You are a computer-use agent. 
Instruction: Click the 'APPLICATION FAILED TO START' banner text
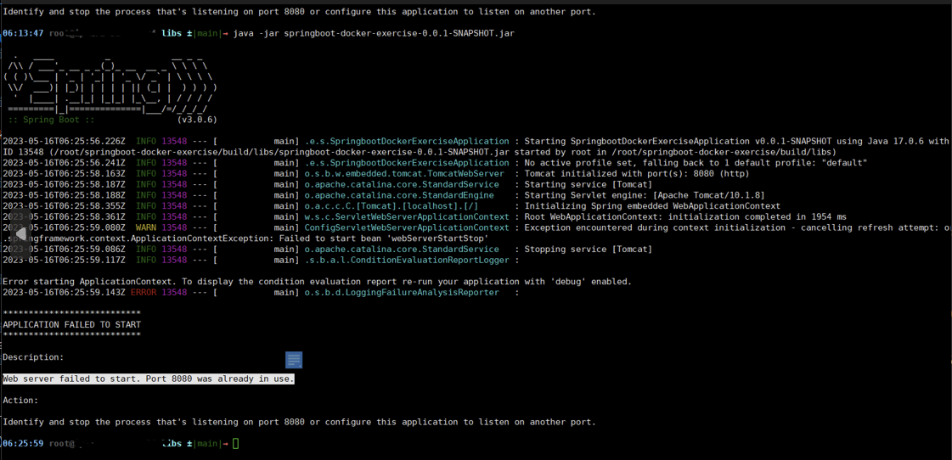click(71, 325)
